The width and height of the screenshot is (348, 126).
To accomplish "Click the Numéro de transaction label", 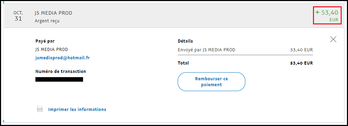I will 61,72.
